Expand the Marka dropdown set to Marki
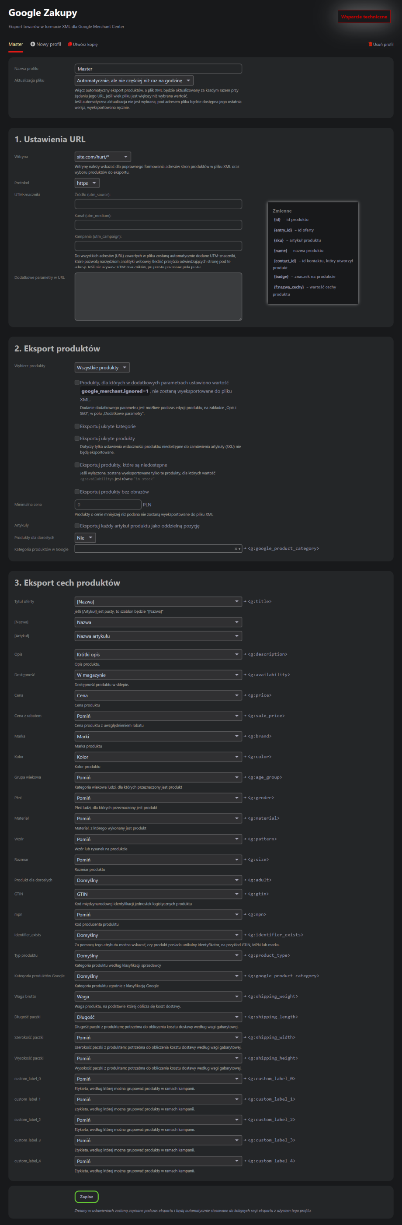 158,736
